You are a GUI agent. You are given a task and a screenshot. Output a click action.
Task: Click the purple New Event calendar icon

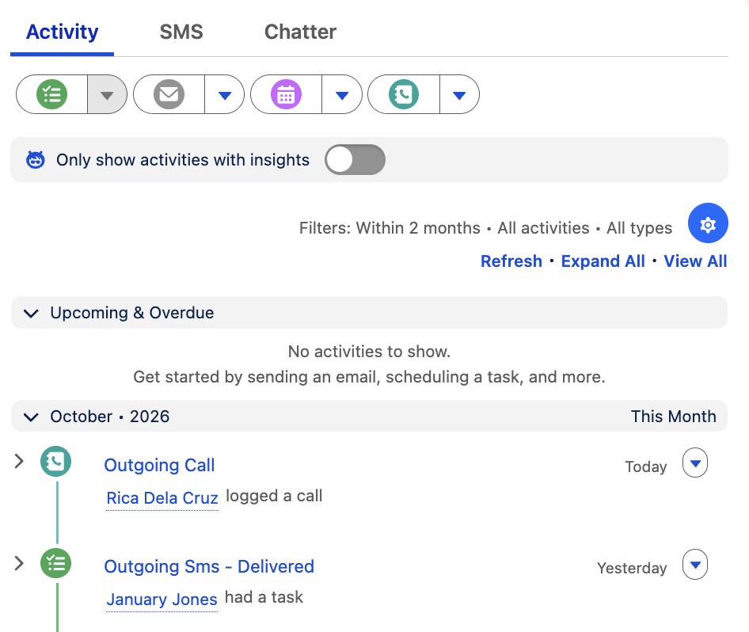pyautogui.click(x=286, y=94)
